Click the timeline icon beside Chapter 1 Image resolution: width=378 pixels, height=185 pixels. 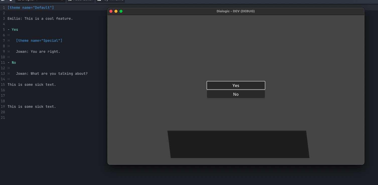click(19, 1)
